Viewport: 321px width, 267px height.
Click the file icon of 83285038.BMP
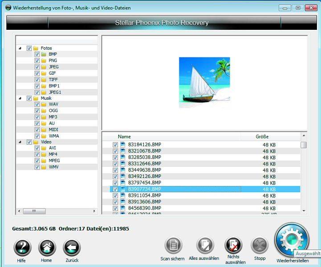point(122,158)
